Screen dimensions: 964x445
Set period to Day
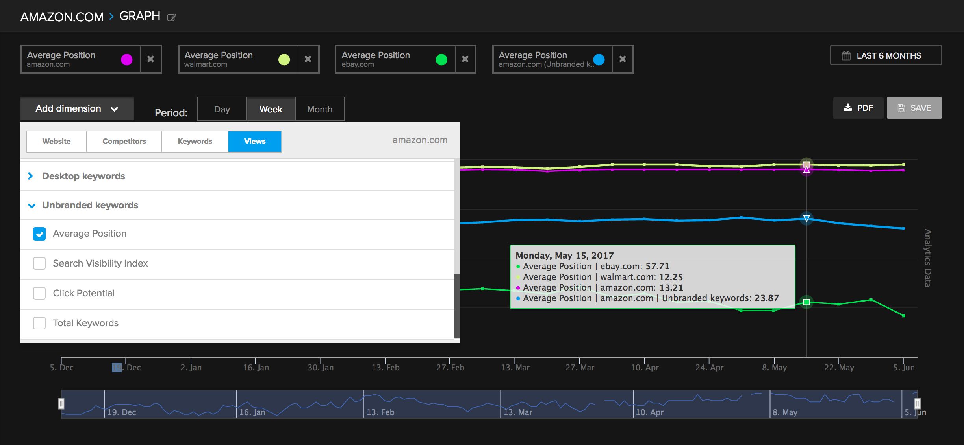click(x=222, y=109)
